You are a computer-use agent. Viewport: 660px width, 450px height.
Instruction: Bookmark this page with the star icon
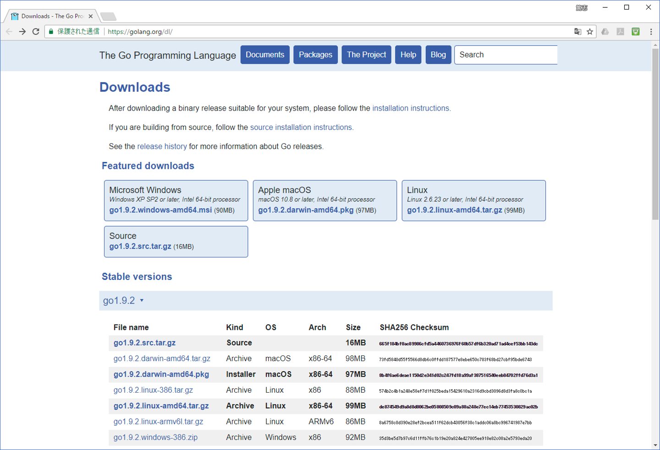(x=590, y=32)
